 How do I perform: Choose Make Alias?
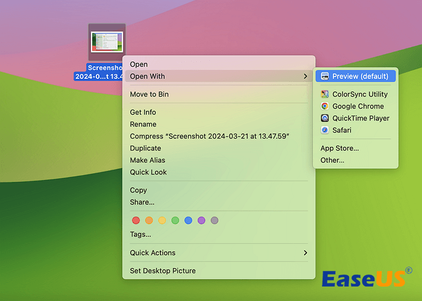click(x=219, y=160)
